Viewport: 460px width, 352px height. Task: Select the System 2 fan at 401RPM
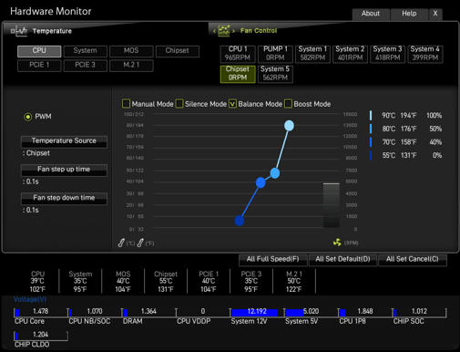coord(350,54)
